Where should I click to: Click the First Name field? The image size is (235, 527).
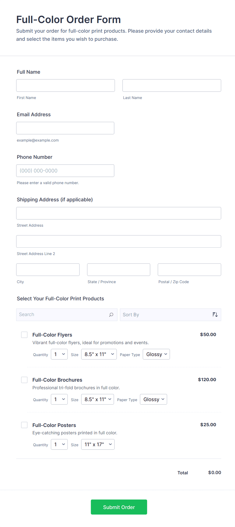65,86
